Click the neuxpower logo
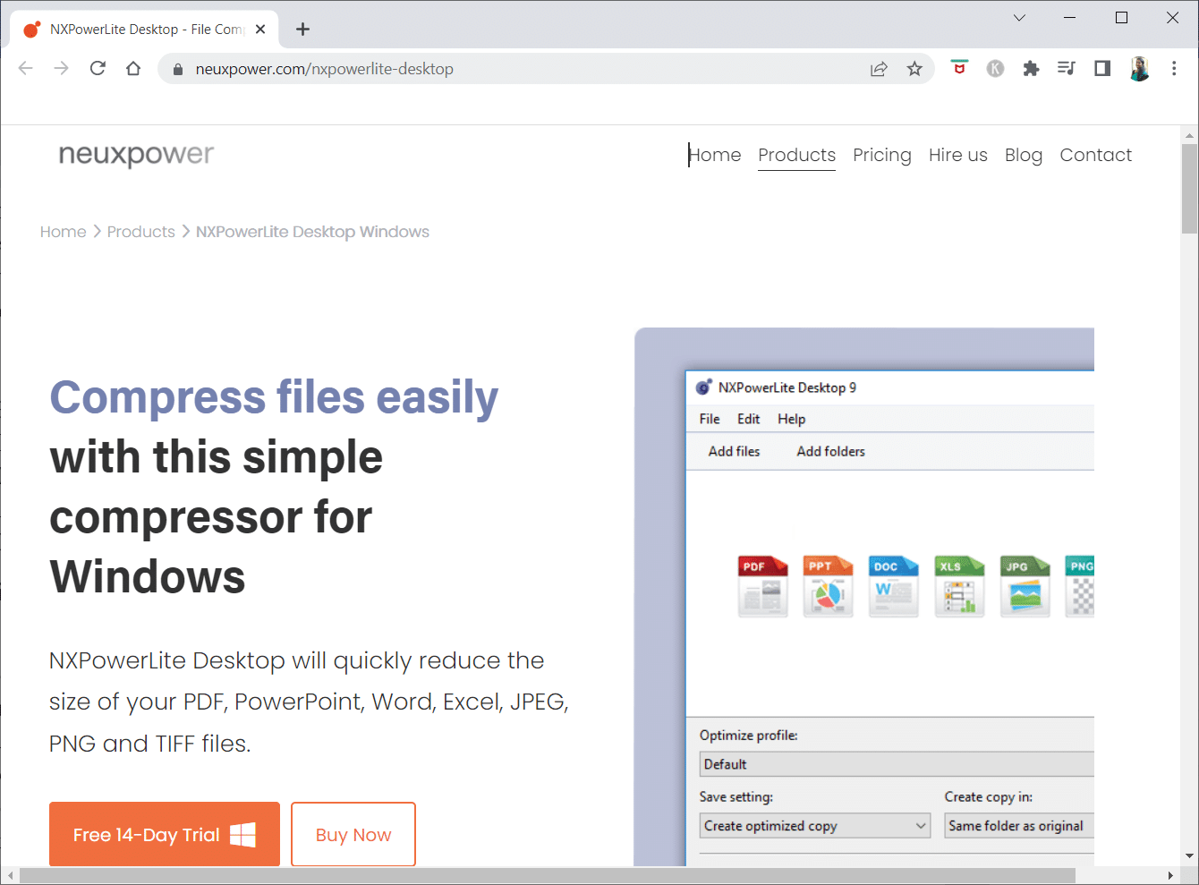Viewport: 1199px width, 885px height. click(x=136, y=155)
